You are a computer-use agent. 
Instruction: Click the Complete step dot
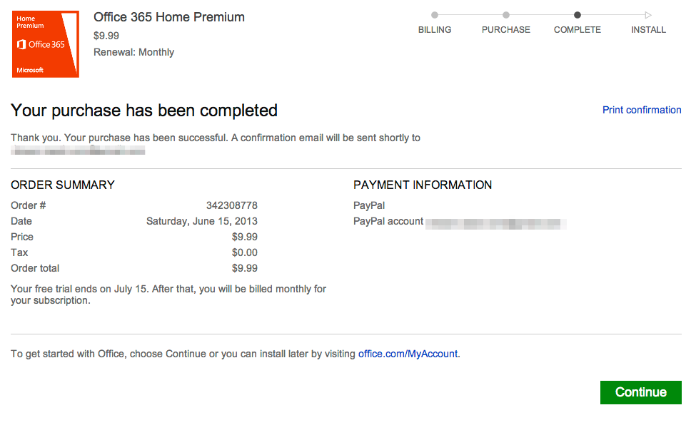coord(577,15)
